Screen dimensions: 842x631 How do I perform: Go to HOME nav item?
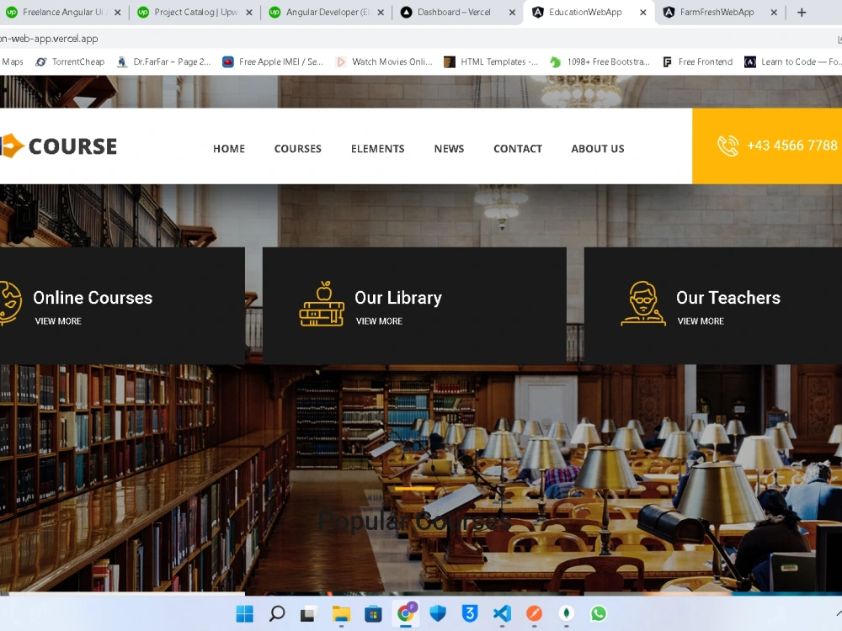(x=229, y=149)
